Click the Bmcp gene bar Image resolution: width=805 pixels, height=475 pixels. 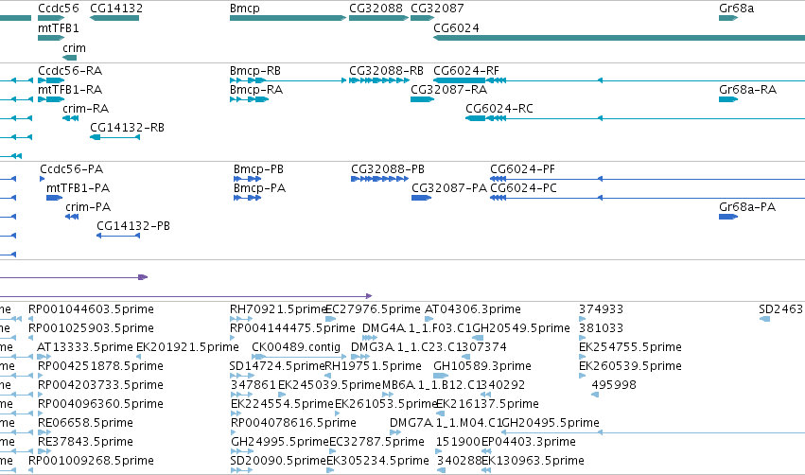[x=288, y=18]
